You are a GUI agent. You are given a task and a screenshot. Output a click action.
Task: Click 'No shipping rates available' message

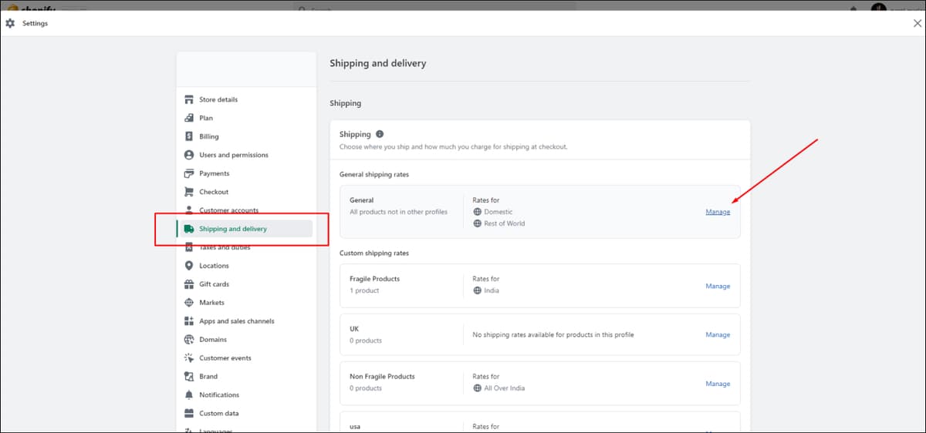click(x=553, y=335)
